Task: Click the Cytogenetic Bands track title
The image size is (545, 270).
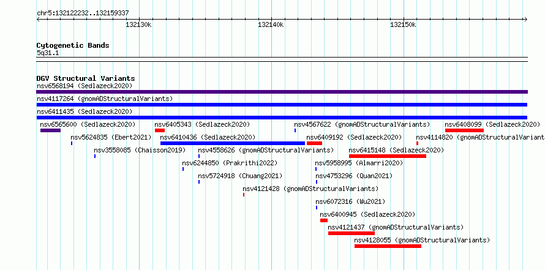Action: 73,45
